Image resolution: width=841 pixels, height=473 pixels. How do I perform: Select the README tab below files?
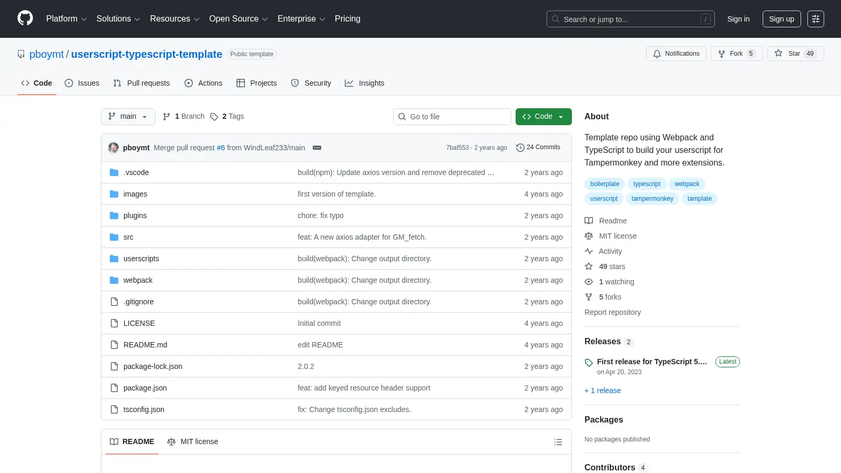coord(132,442)
